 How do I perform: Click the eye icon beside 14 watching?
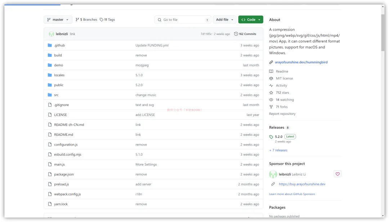click(x=271, y=100)
